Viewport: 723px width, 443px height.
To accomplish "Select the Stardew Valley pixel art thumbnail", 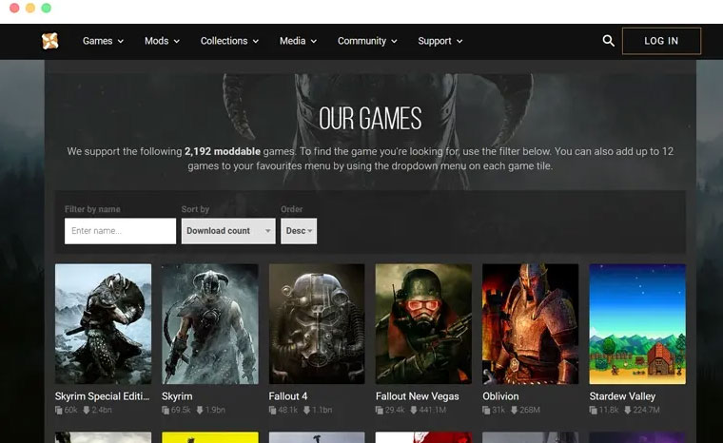I will tap(637, 324).
